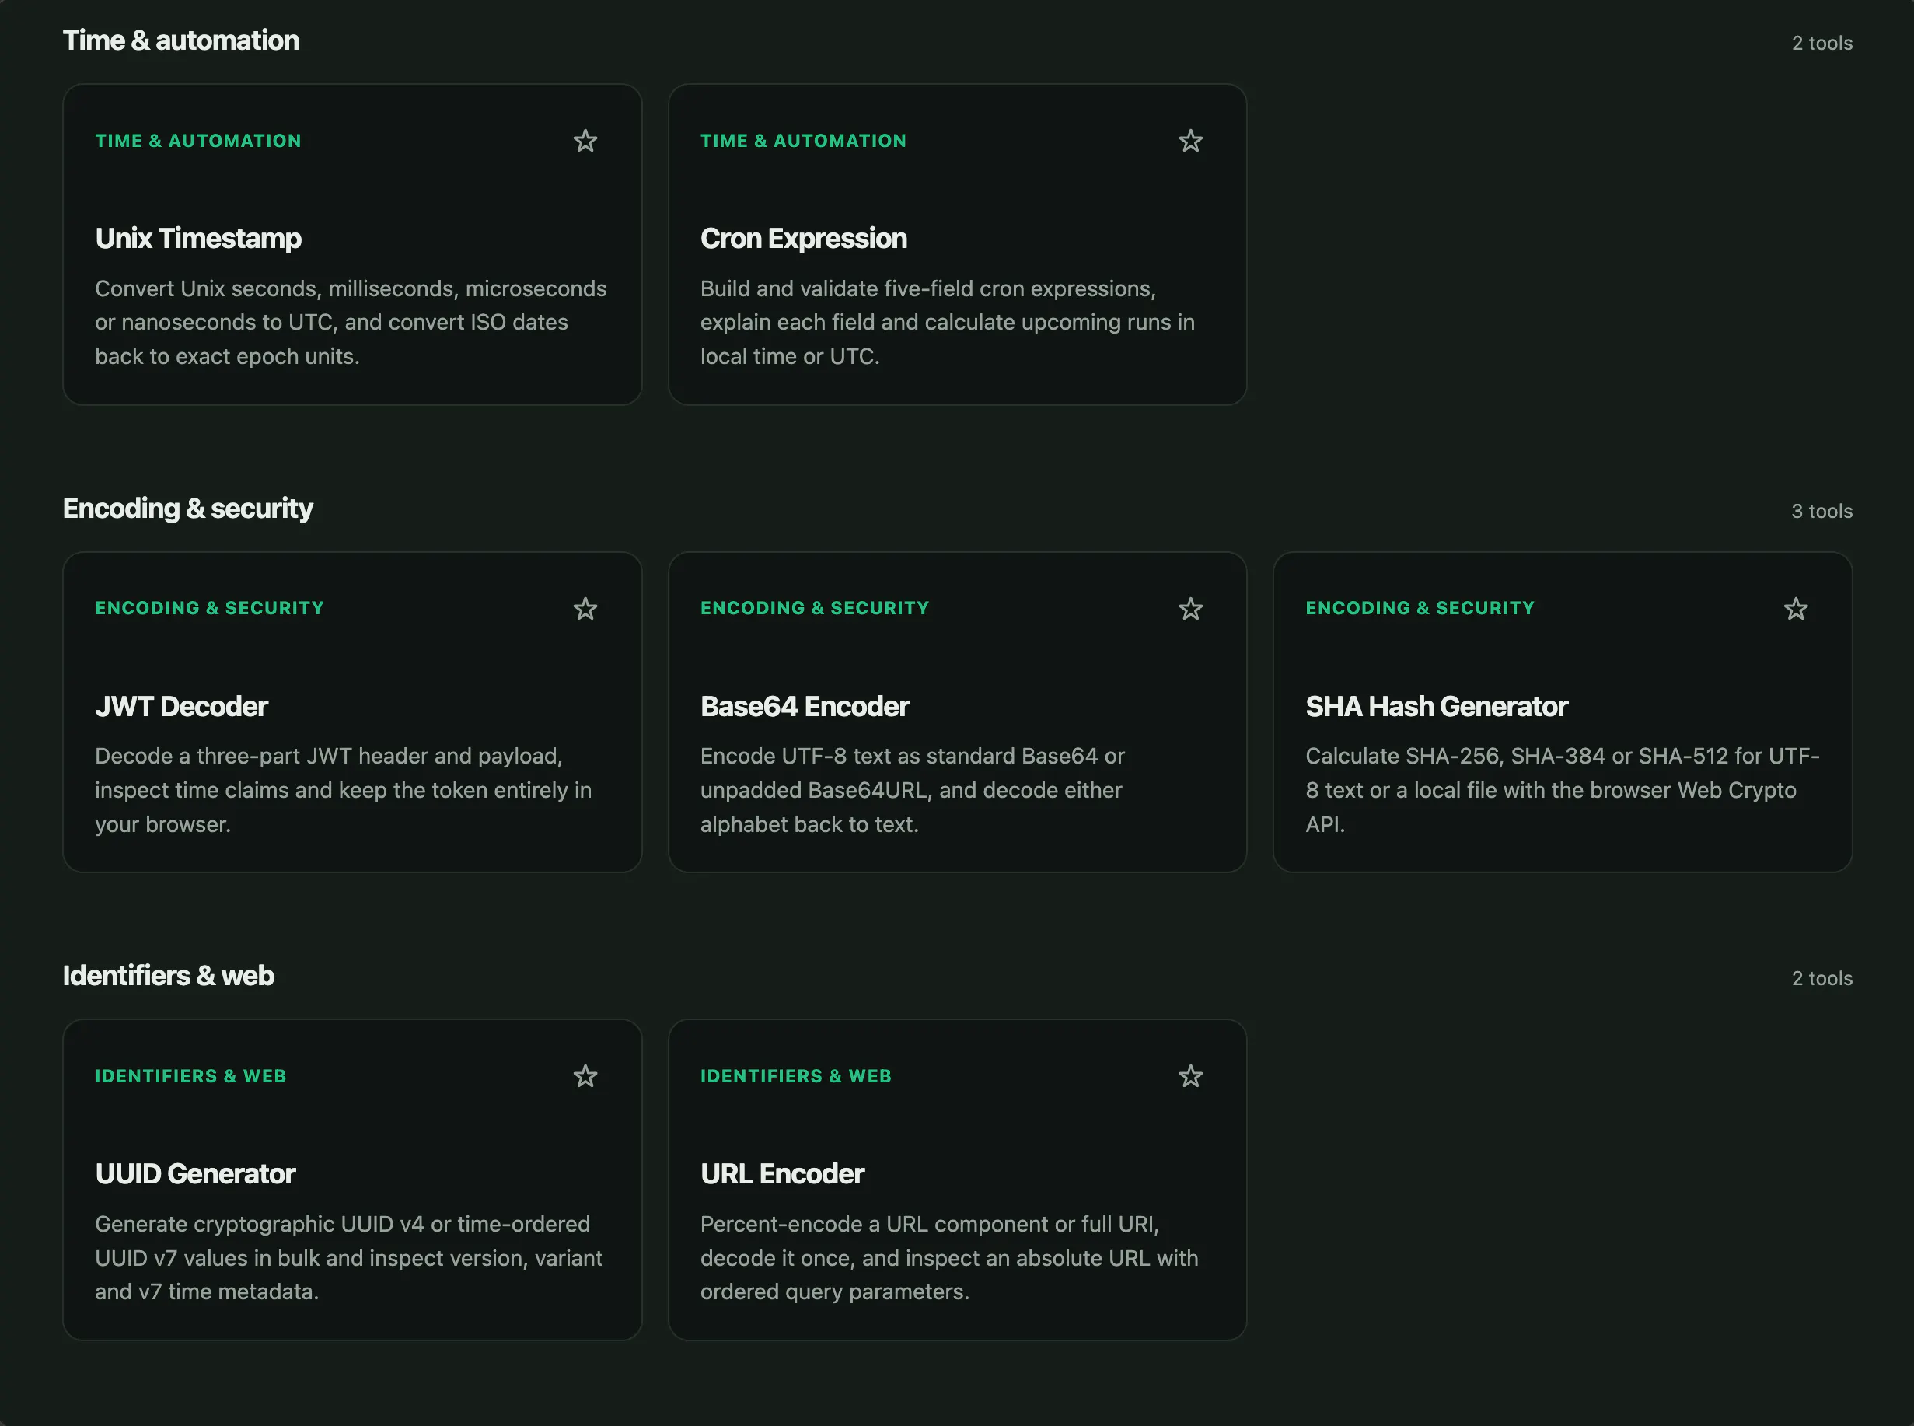
Task: Click the Base64 Encoder card category label
Action: (815, 609)
